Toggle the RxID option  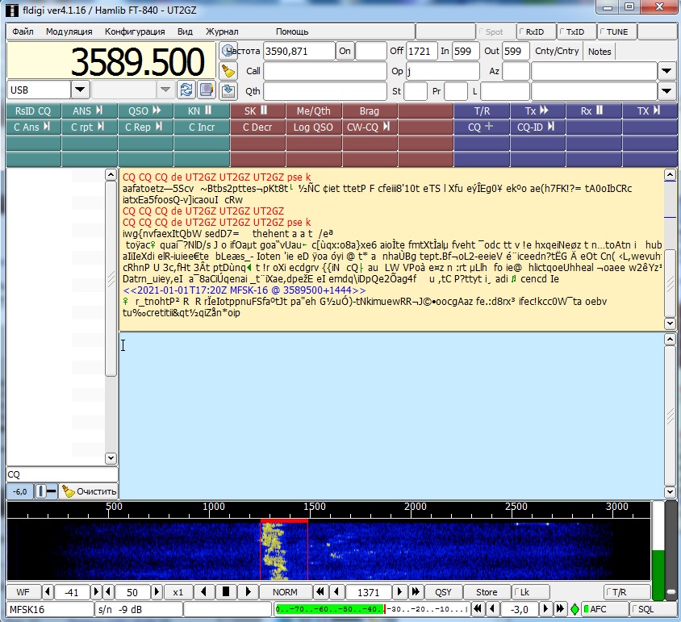click(x=536, y=31)
